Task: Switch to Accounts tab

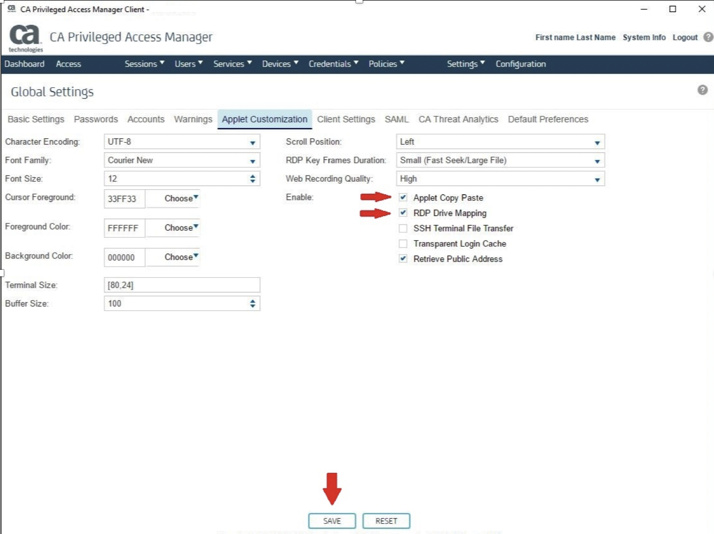Action: pos(146,119)
